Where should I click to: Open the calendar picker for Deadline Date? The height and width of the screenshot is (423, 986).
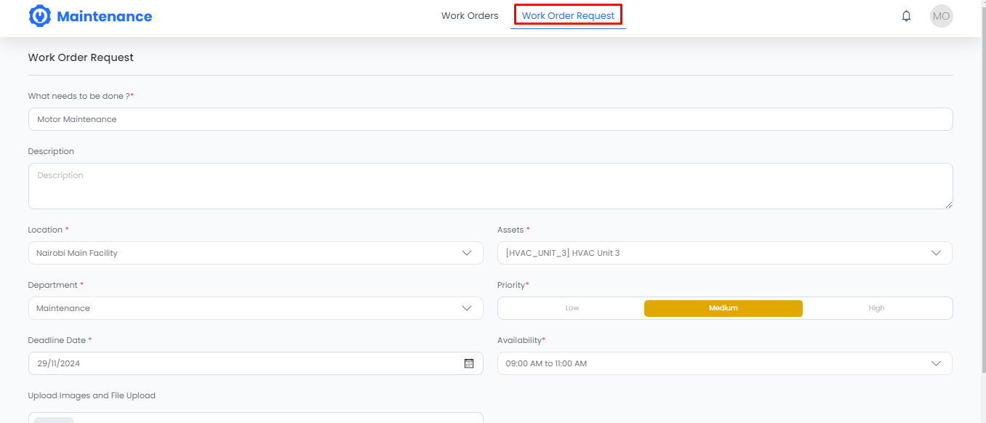tap(469, 363)
